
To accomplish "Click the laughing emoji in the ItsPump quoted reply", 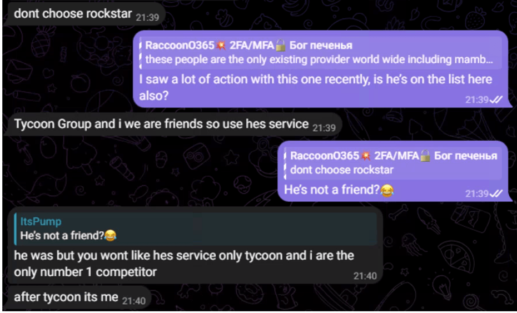I will point(111,236).
